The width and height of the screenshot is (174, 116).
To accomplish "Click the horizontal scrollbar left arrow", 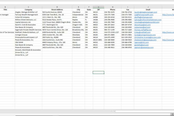I will [114, 111].
